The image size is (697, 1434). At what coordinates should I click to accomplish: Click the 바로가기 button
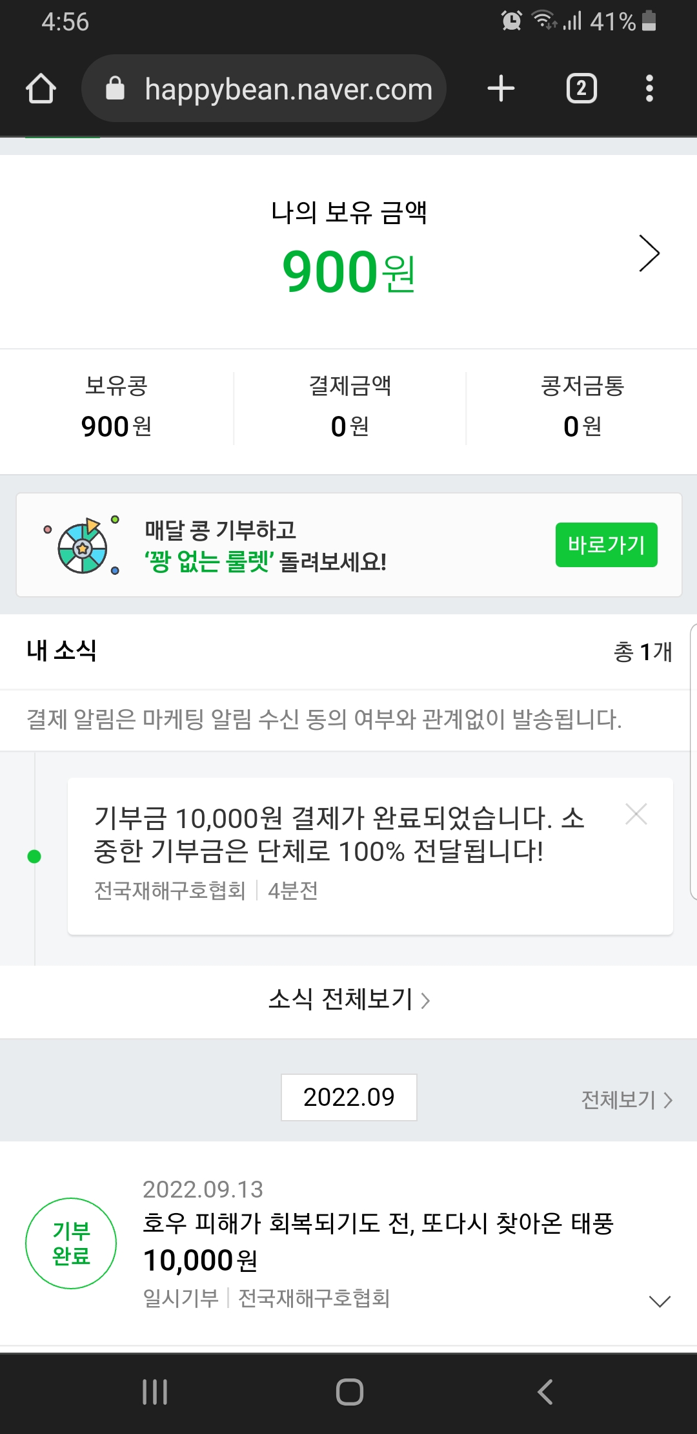coord(606,545)
